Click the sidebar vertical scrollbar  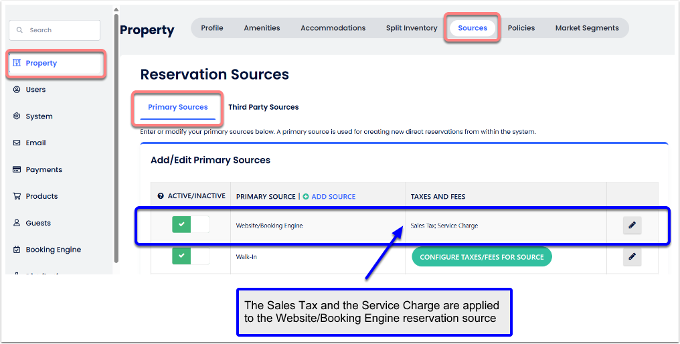click(116, 134)
